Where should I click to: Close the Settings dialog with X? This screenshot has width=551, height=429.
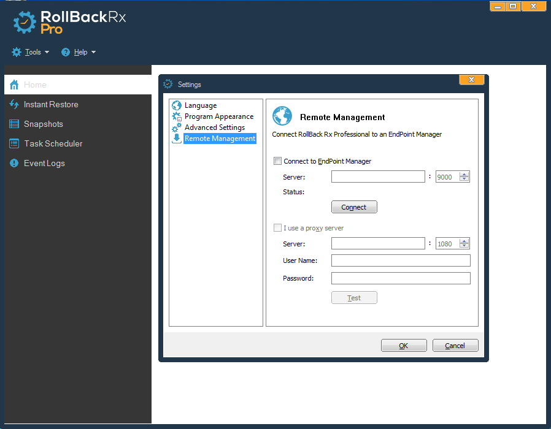472,80
